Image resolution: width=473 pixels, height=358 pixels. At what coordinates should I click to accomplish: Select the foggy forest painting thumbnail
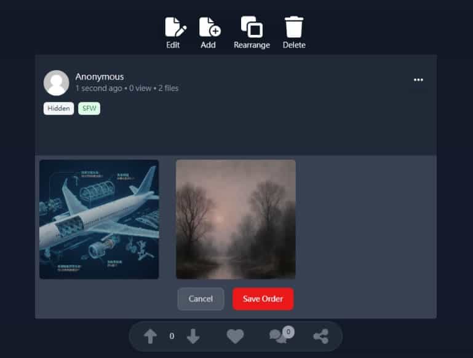coord(236,219)
